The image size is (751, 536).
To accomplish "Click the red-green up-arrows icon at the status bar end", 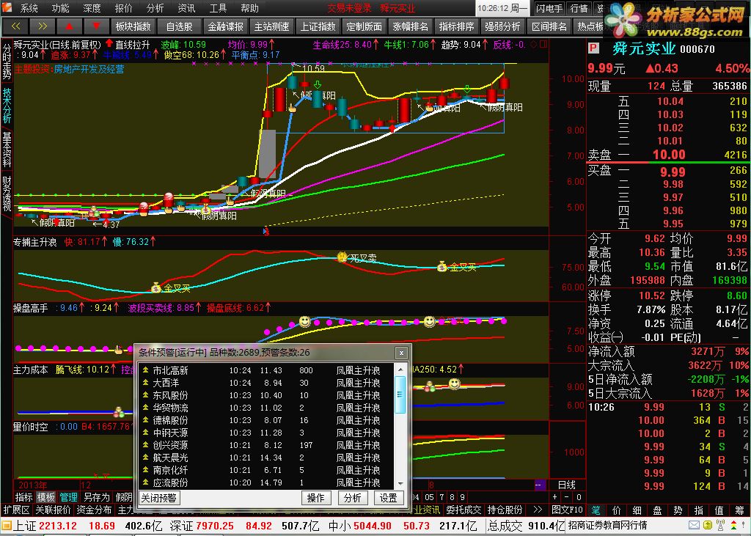I will [x=735, y=526].
